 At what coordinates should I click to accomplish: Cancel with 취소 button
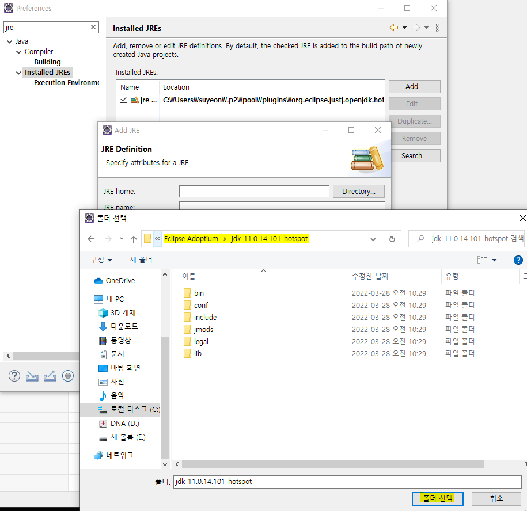(x=496, y=498)
